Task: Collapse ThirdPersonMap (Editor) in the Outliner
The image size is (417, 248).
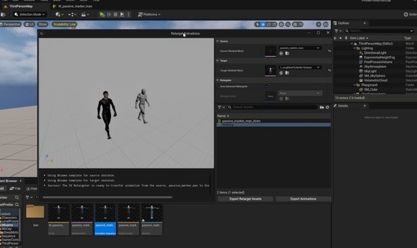Action: pyautogui.click(x=352, y=43)
